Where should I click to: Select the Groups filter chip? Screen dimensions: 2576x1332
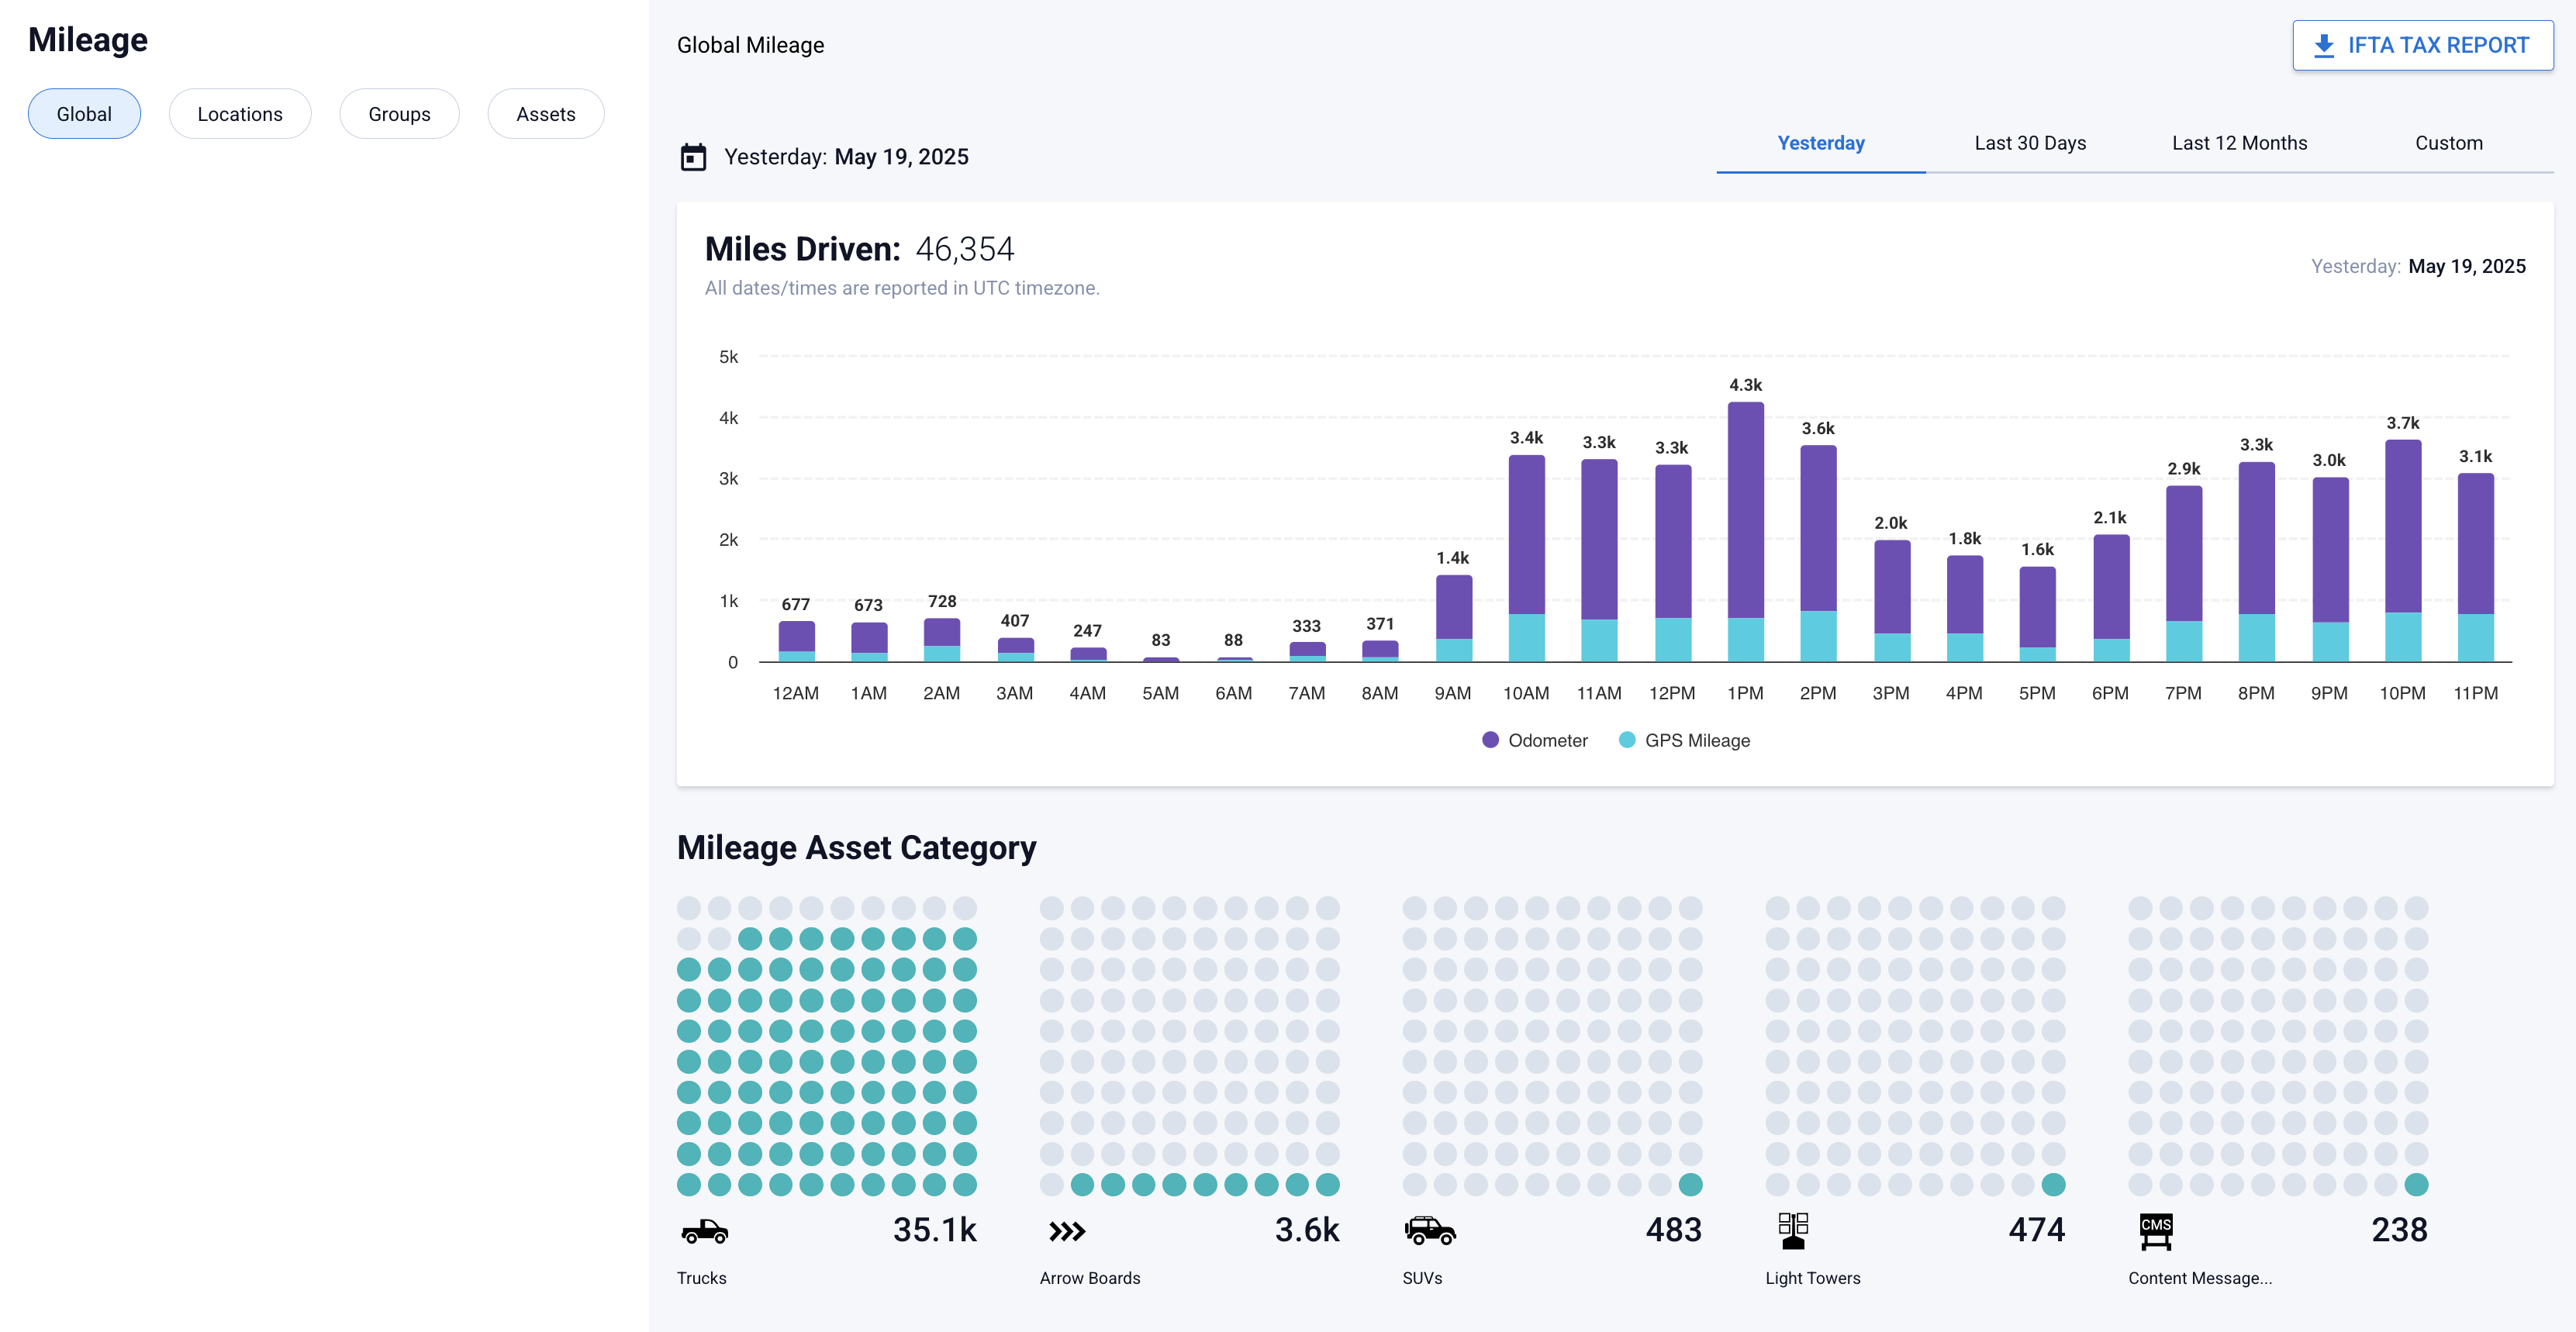pos(399,114)
